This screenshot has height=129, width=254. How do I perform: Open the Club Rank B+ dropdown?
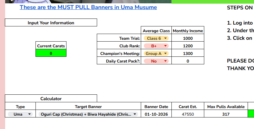pos(156,46)
